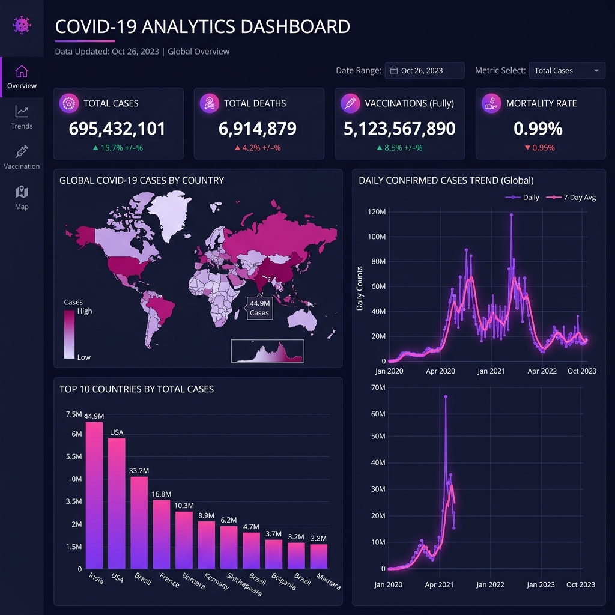Click the India label under the bar chart

click(x=96, y=578)
